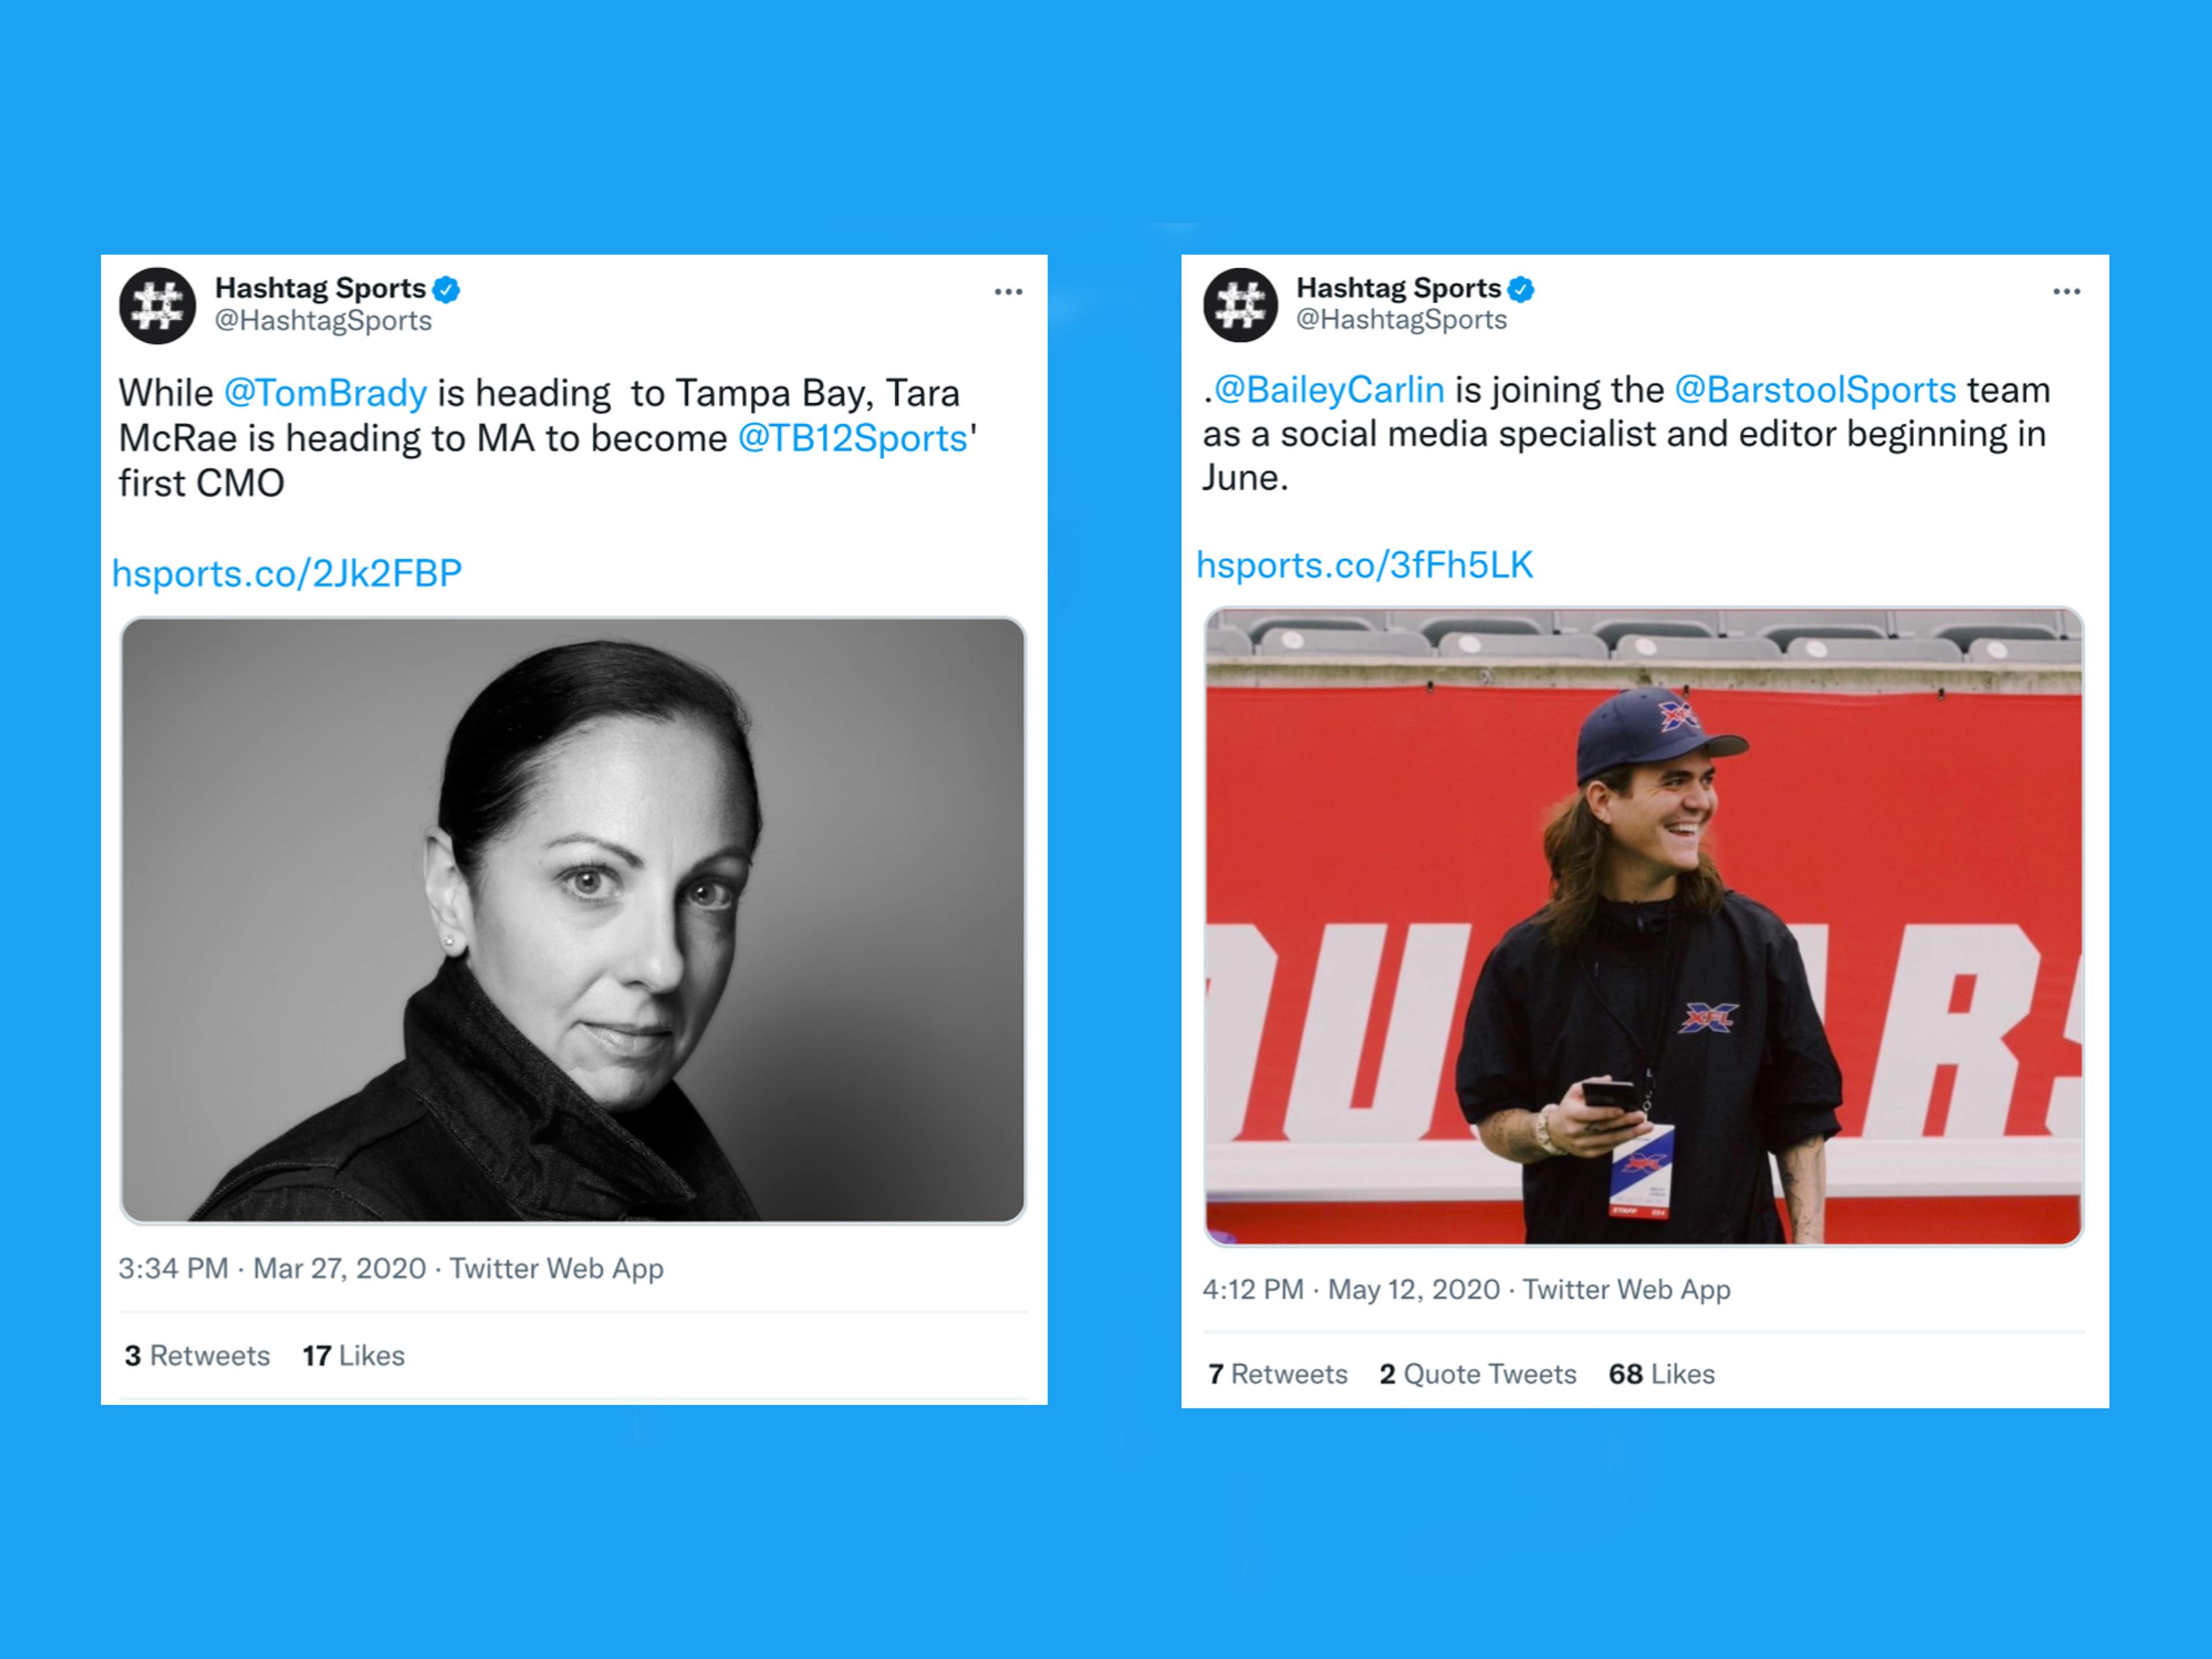Open the Hashtag Sports avatar on Bailey Carlin tweet
This screenshot has height=1659, width=2212.
click(1240, 305)
